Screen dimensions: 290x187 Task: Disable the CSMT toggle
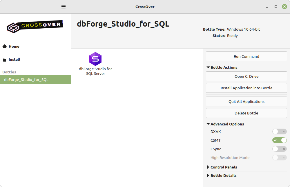pyautogui.click(x=279, y=140)
